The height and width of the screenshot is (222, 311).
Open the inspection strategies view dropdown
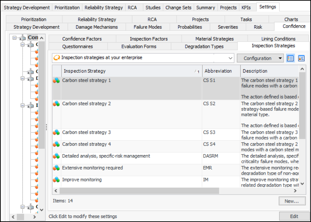coord(231,58)
